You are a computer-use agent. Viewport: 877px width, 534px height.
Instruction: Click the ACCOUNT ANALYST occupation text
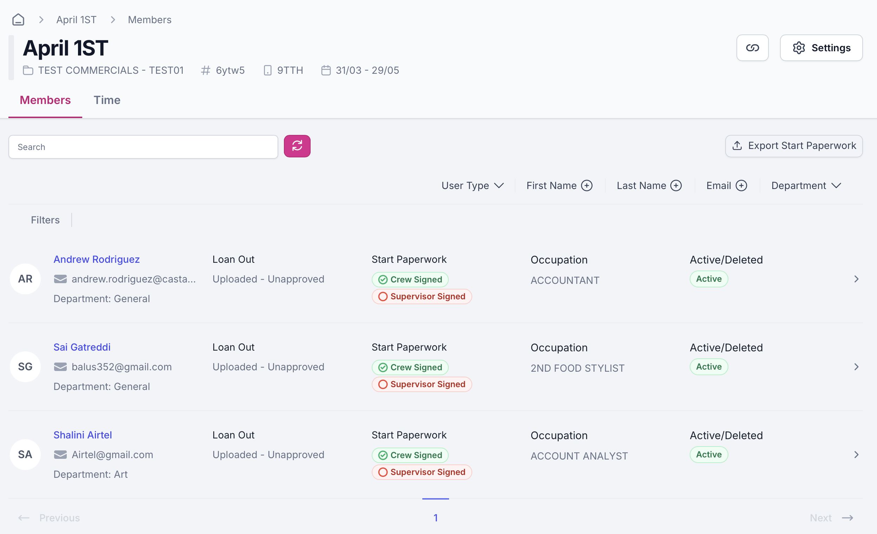579,456
